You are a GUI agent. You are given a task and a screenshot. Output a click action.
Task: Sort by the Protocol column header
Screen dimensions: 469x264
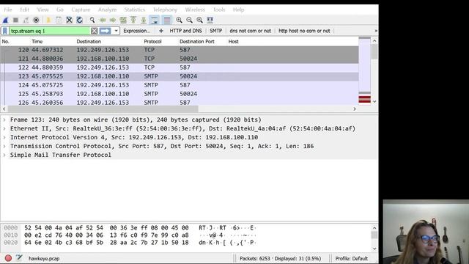coord(152,42)
